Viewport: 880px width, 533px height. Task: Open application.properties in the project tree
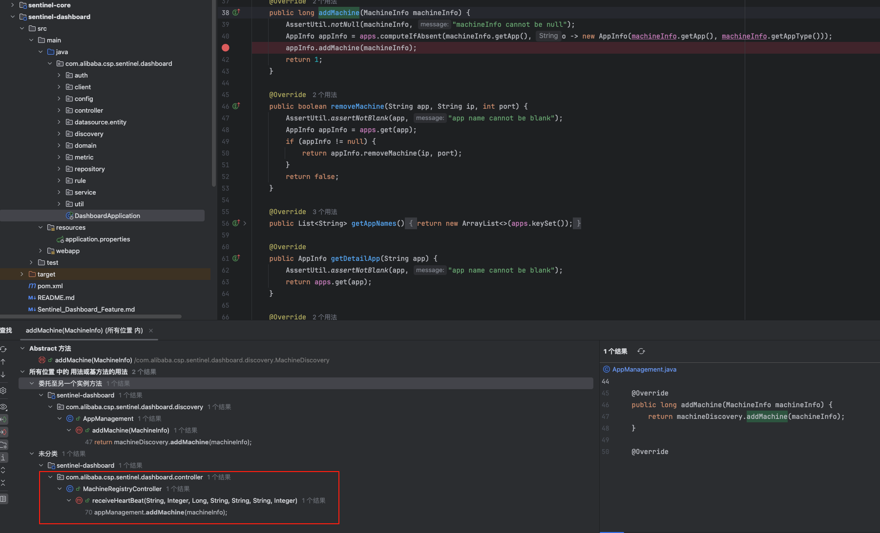pos(97,239)
